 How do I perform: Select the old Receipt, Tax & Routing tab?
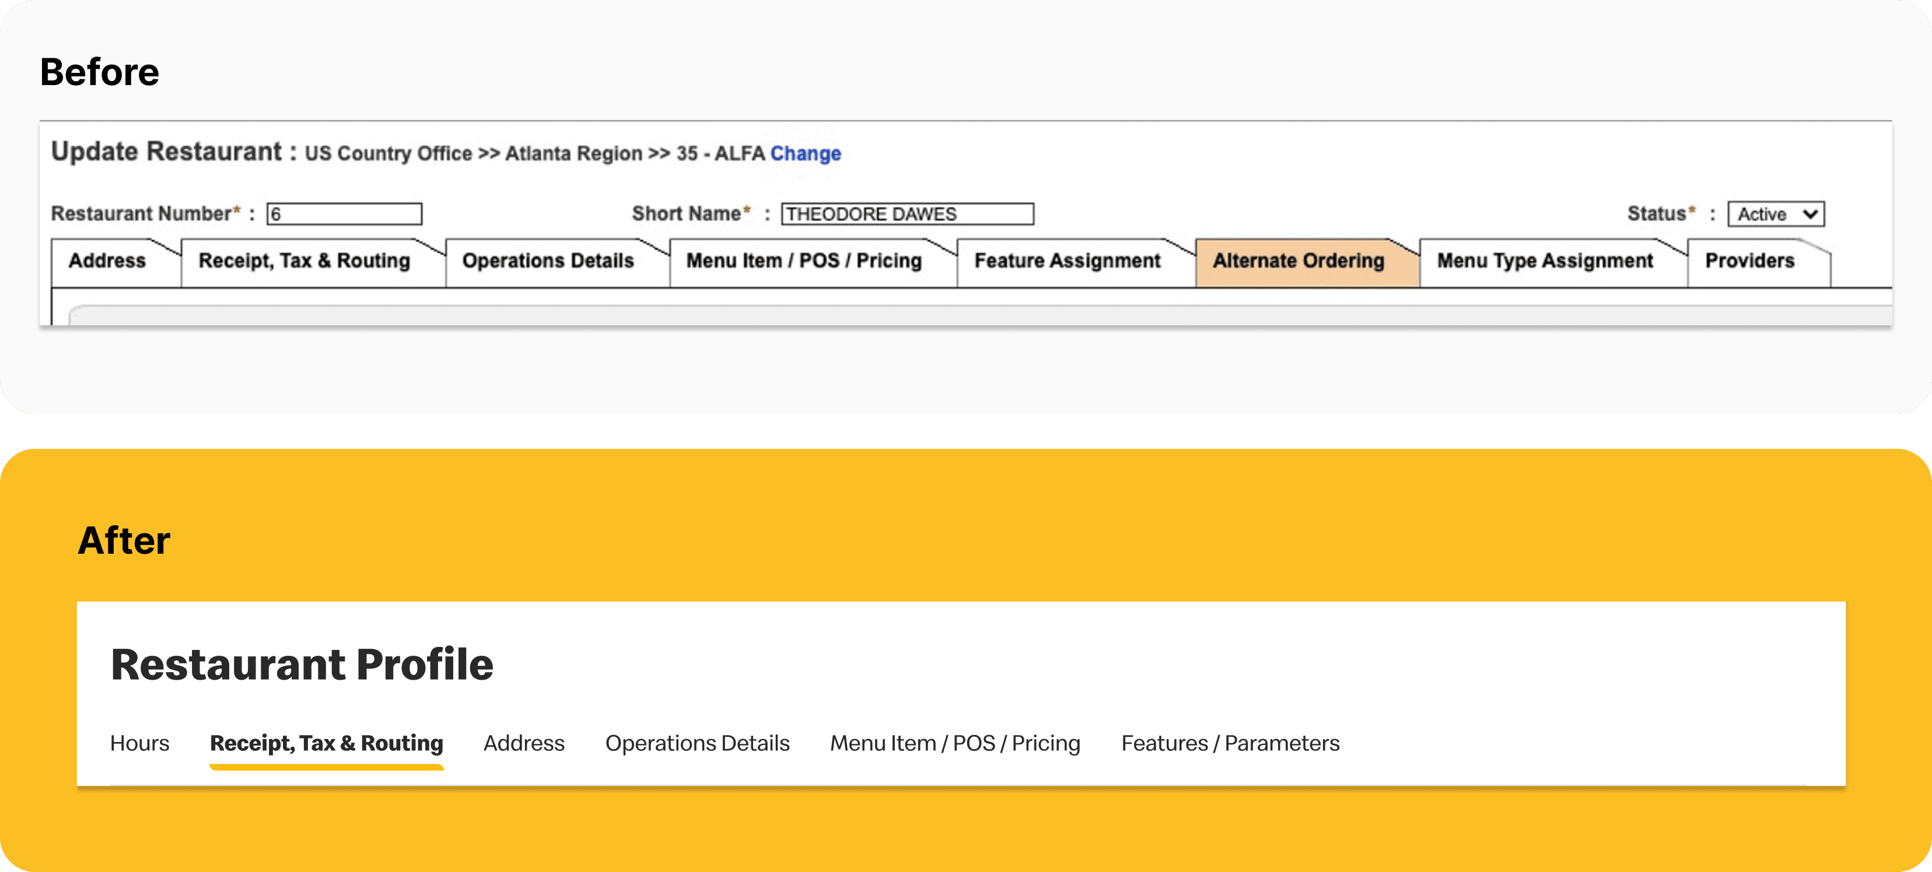point(304,261)
